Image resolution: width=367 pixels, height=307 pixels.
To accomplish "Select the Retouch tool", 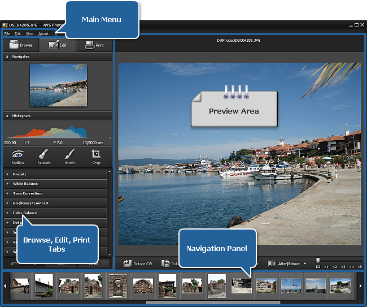I will [43, 156].
